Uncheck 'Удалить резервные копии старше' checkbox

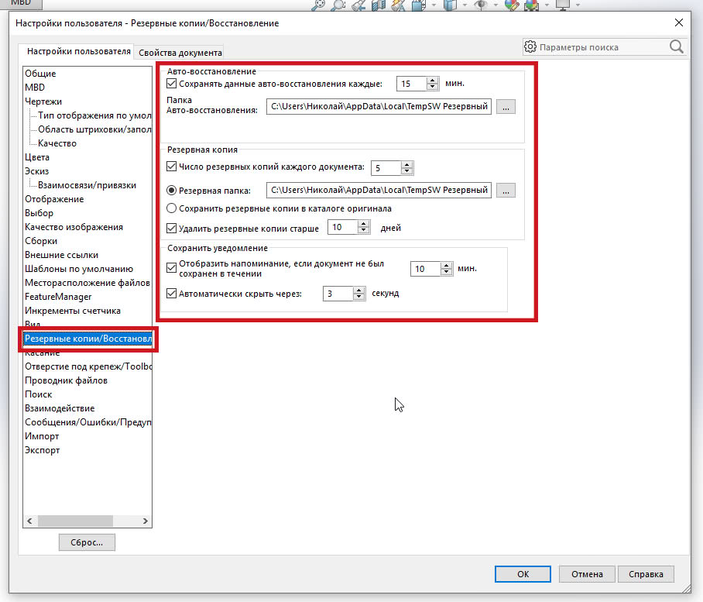(x=172, y=228)
